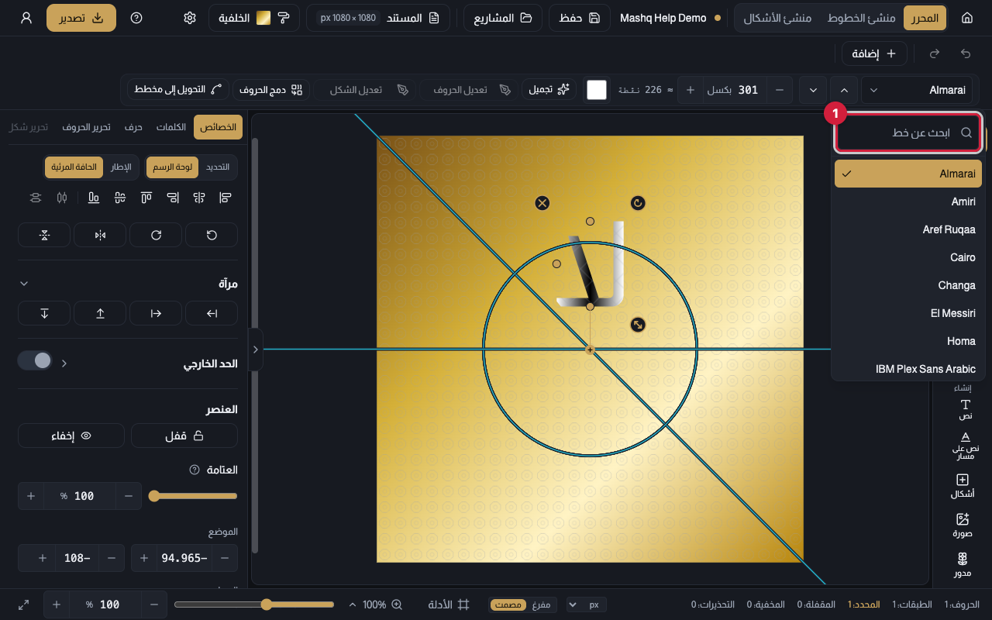
Task: Open المشاريع projects button
Action: (x=503, y=18)
